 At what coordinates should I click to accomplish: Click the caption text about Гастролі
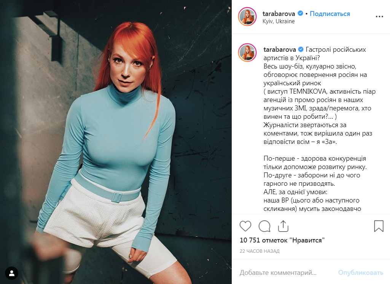320,129
